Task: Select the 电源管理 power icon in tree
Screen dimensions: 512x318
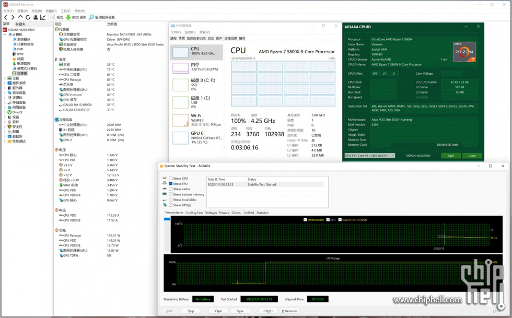Action: click(x=14, y=64)
